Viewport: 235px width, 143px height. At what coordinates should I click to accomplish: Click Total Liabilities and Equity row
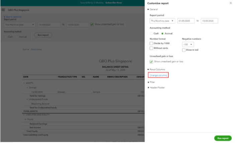coord(83,135)
